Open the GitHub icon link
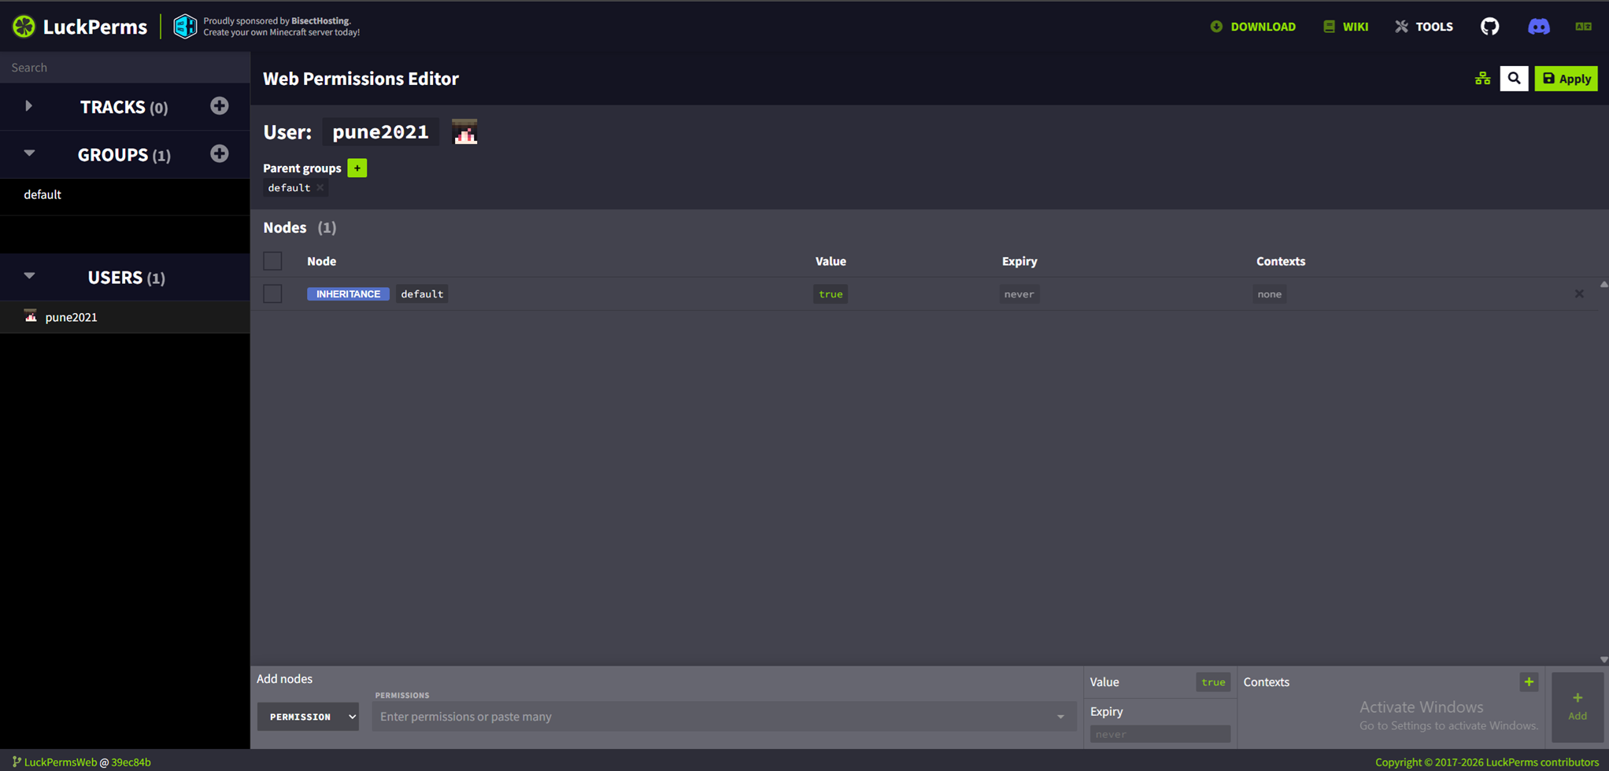Screen dimensions: 1609x771 1489,27
